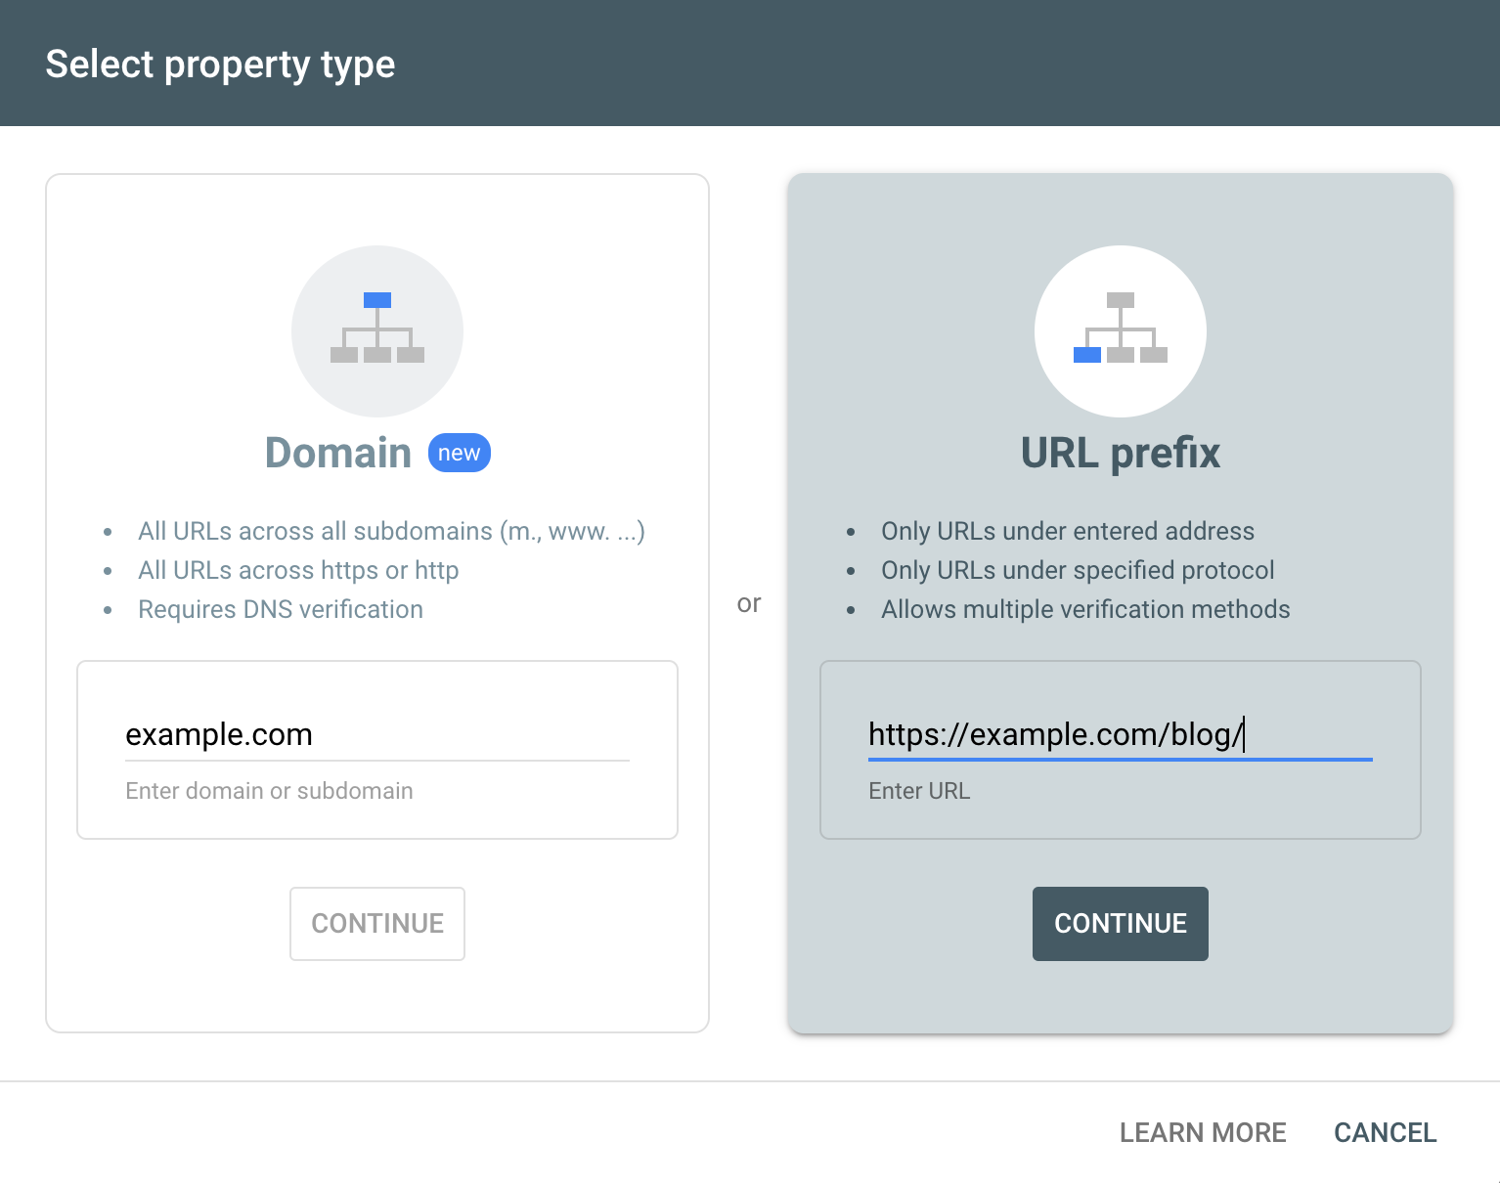Click the 'Domain' heading text
The image size is (1500, 1183).
click(x=337, y=452)
